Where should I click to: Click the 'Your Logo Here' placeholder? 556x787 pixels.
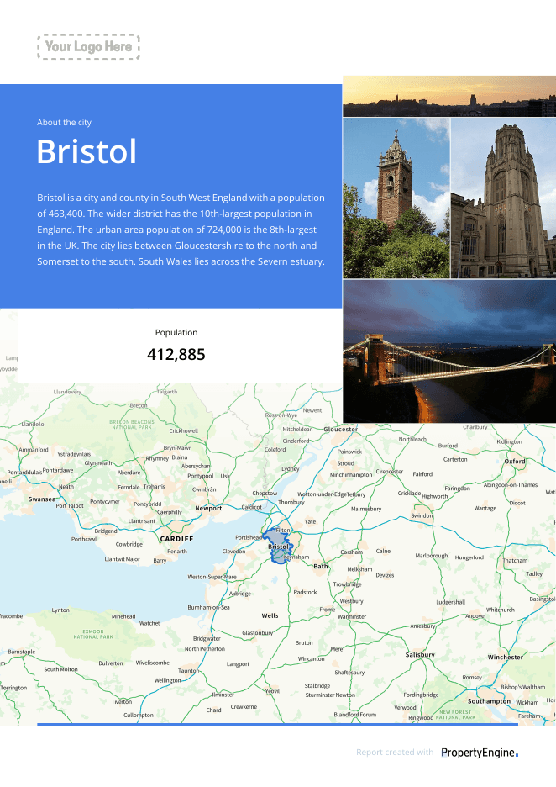(89, 47)
